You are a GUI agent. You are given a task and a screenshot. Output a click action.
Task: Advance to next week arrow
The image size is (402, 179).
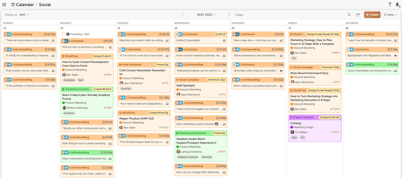click(x=229, y=15)
